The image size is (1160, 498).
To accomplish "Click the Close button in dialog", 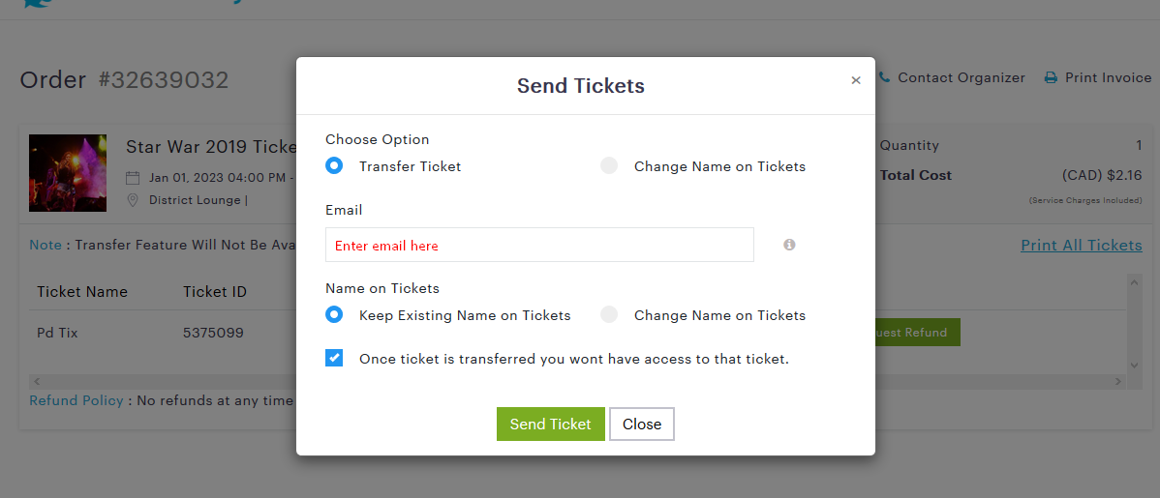I will pos(641,425).
